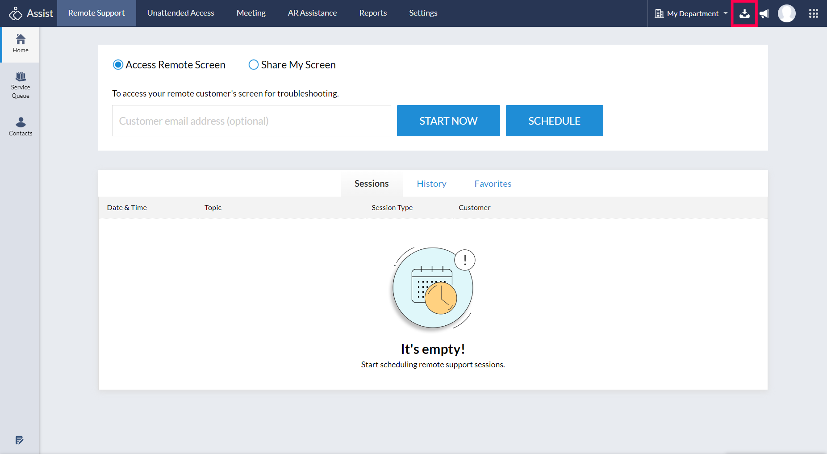The height and width of the screenshot is (454, 827).
Task: Open the Unattended Access menu
Action: pos(180,13)
